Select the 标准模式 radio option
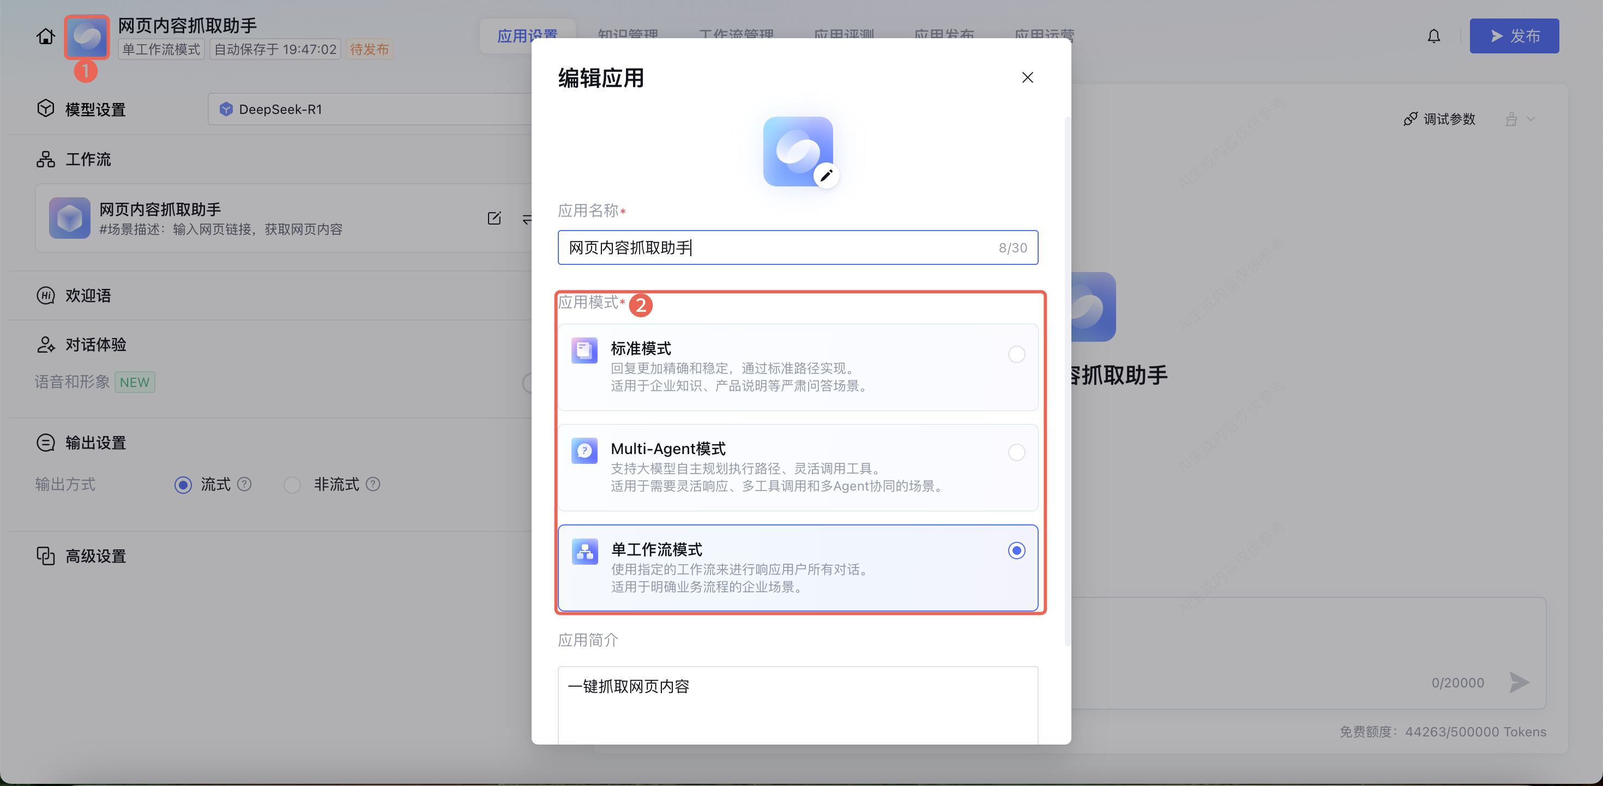This screenshot has height=786, width=1603. pos(1016,354)
